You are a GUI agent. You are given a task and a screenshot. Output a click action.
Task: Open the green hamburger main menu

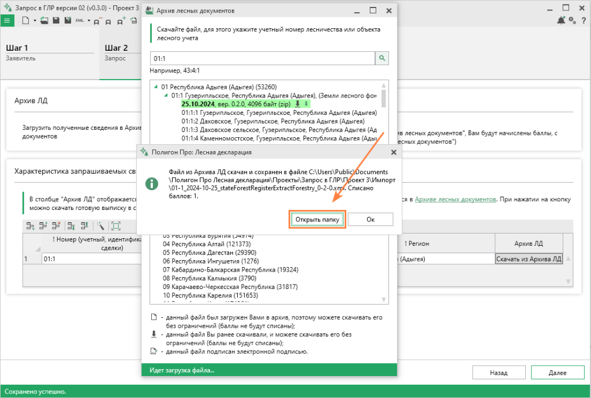(x=8, y=20)
